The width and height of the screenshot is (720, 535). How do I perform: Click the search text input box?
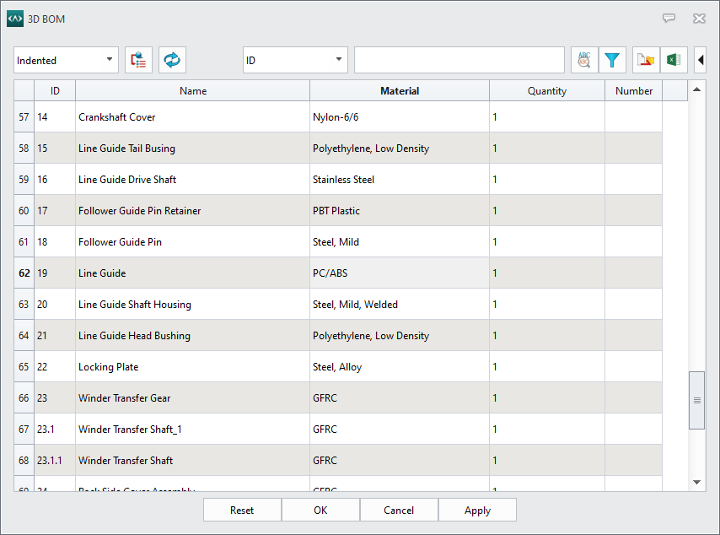tap(459, 60)
